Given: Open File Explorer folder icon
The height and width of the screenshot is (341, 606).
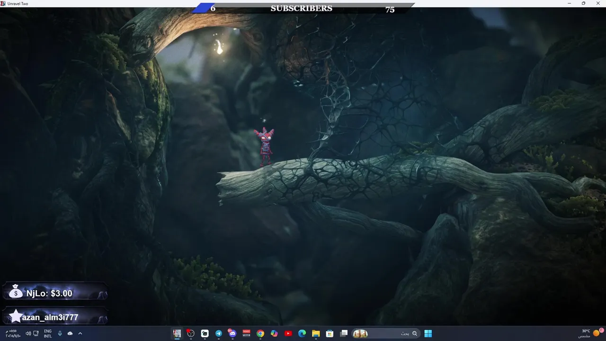Looking at the screenshot, I should (316, 333).
